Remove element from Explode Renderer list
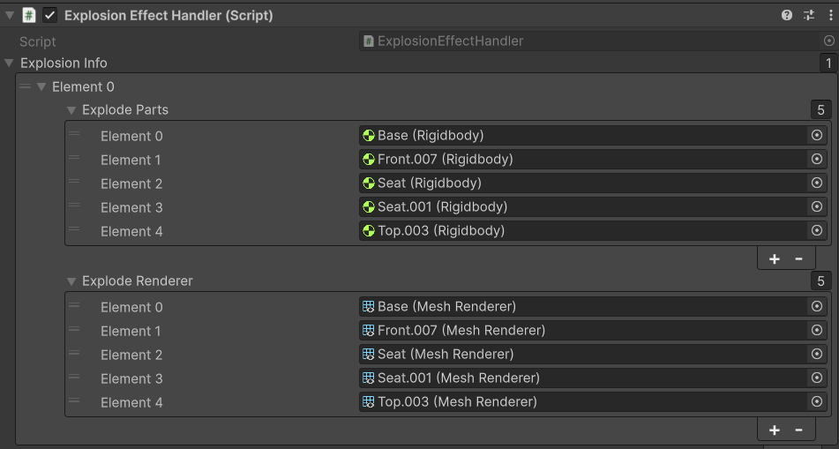839x449 pixels. [x=799, y=430]
